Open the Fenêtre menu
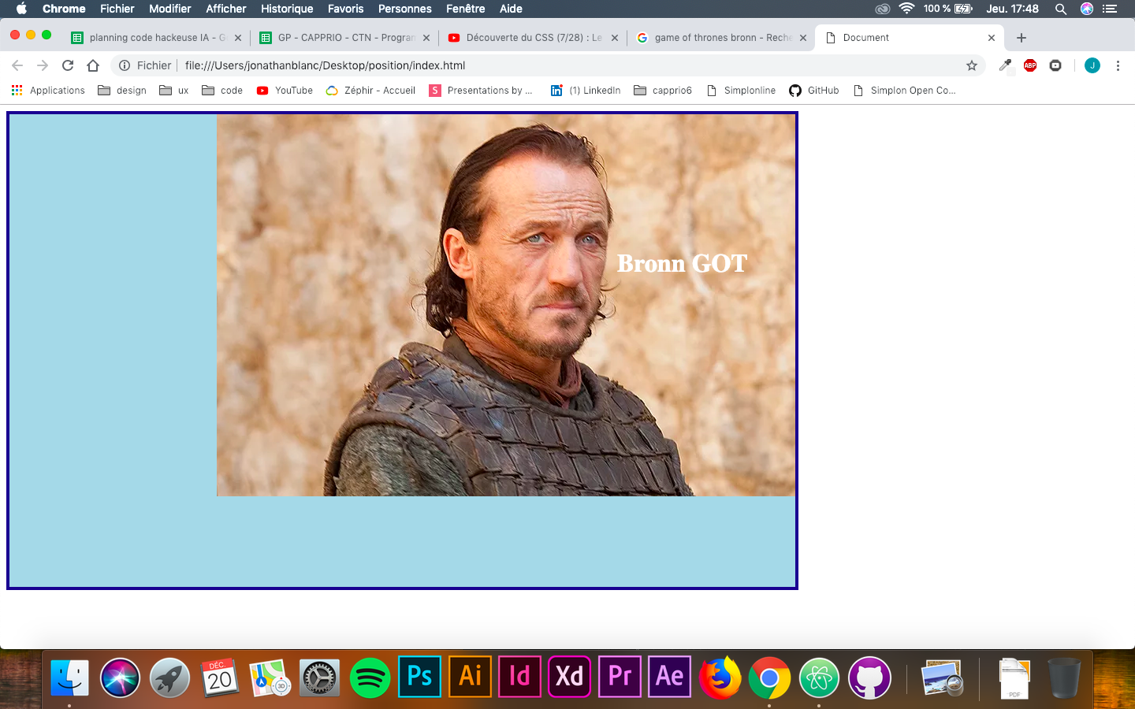Image resolution: width=1135 pixels, height=709 pixels. 465,9
